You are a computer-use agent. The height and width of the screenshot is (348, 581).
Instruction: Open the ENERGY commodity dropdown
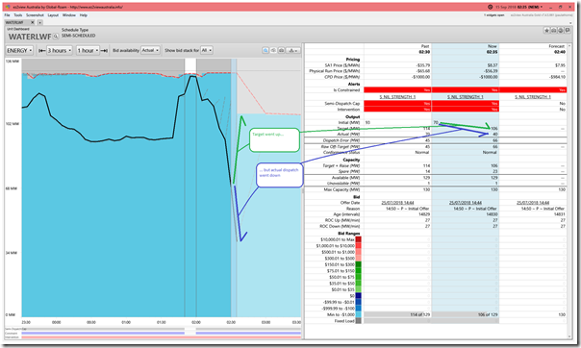(19, 50)
